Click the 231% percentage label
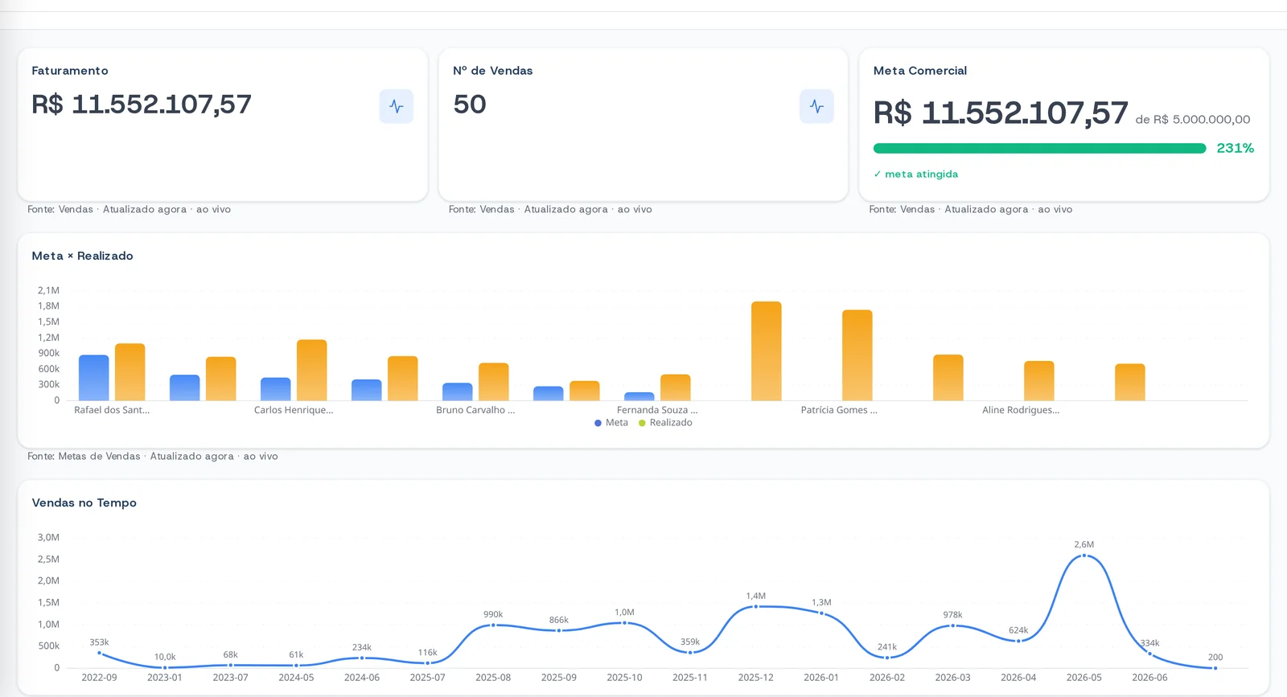Viewport: 1287px width, 697px height. coord(1236,148)
